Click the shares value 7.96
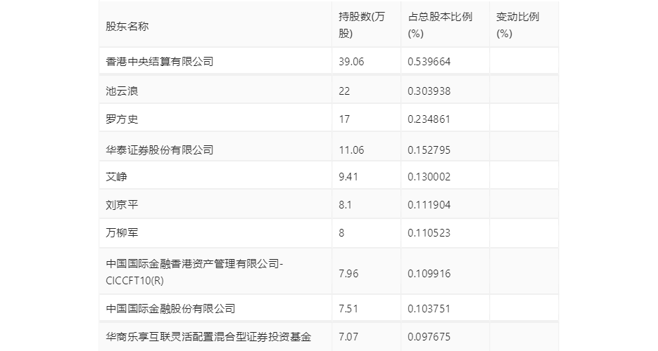 (x=348, y=274)
